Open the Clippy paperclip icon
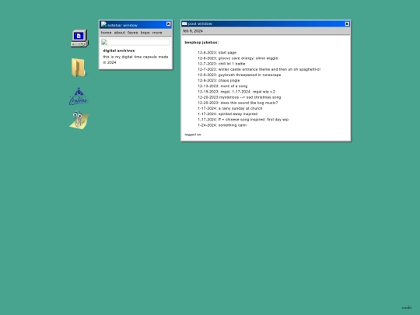 (79, 120)
